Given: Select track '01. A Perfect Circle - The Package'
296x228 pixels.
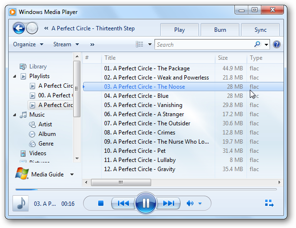Looking at the screenshot, I should [183, 68].
